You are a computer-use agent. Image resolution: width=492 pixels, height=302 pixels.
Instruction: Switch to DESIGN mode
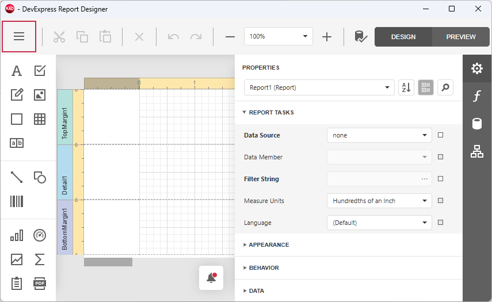pos(403,37)
